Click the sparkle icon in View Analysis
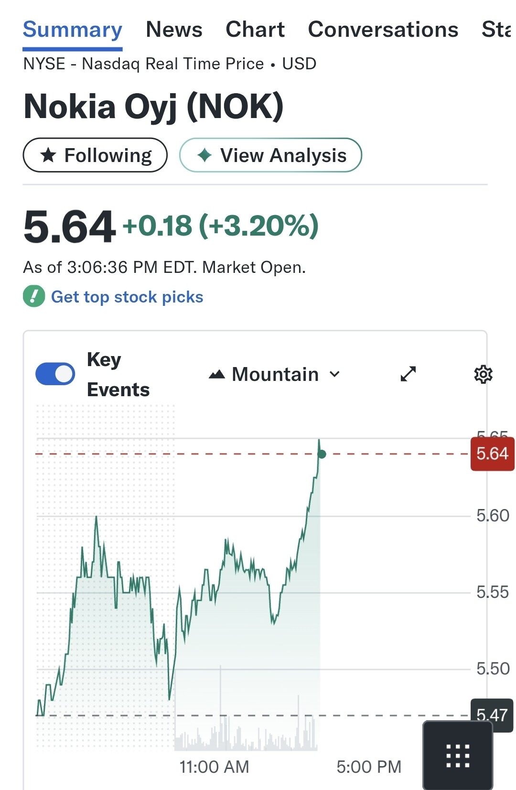 click(204, 155)
